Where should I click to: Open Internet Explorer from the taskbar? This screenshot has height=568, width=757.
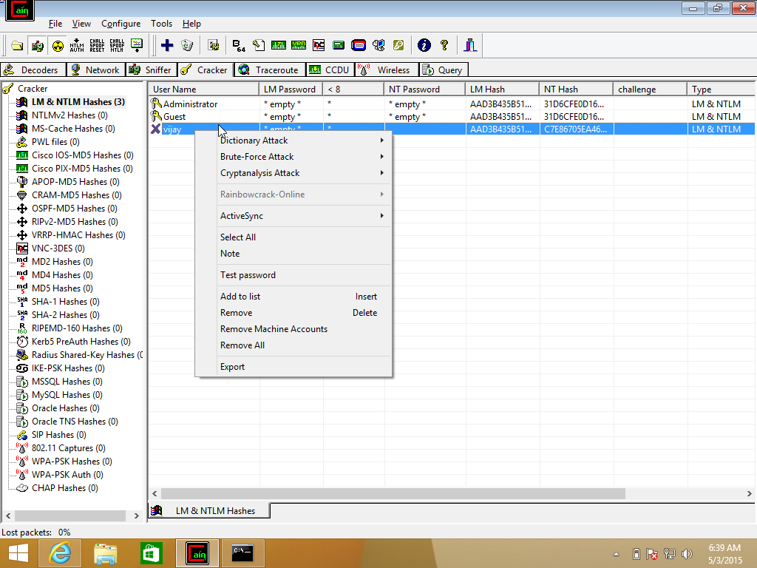[x=60, y=552]
